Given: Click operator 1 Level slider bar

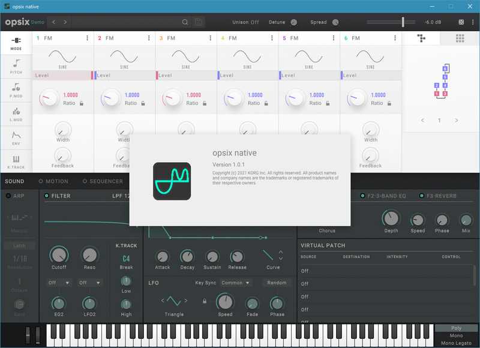Looking at the screenshot, I should [63, 75].
